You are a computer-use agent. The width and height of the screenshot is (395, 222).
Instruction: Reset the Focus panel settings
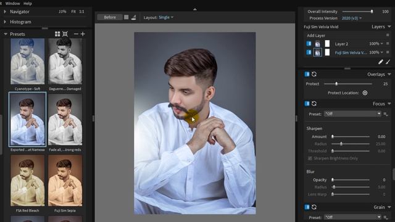314,104
